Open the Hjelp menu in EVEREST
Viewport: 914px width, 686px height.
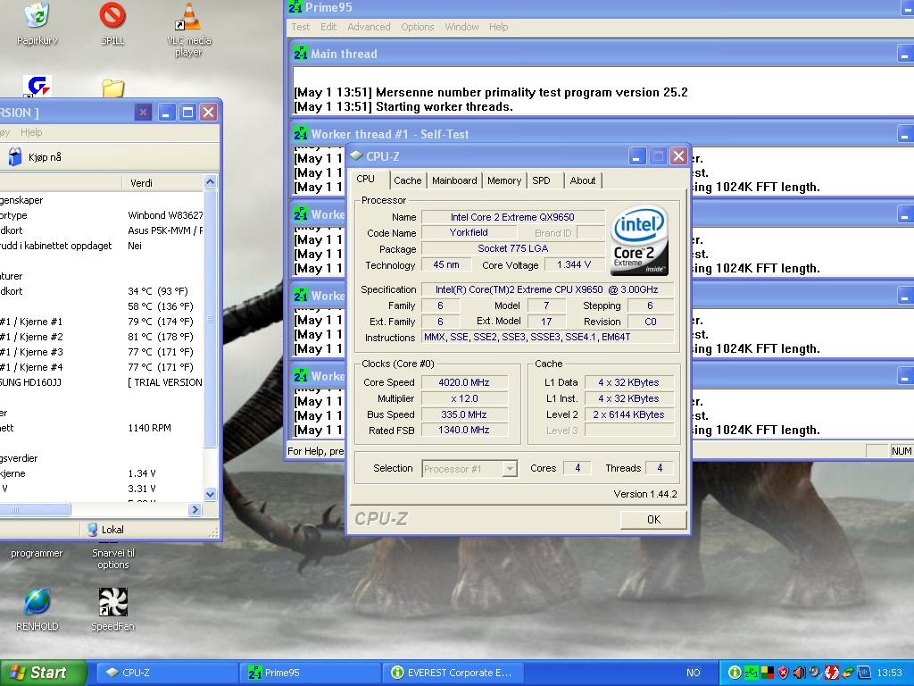[x=31, y=132]
